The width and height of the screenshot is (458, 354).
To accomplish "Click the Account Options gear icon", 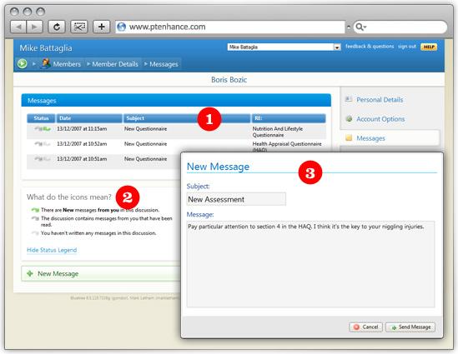I will 349,118.
